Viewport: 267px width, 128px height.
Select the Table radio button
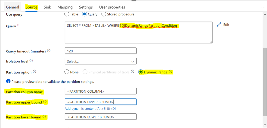point(67,14)
